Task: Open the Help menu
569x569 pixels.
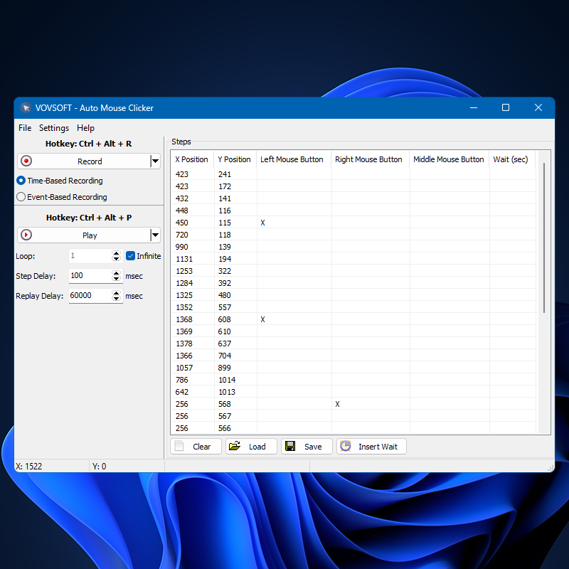Action: point(85,128)
